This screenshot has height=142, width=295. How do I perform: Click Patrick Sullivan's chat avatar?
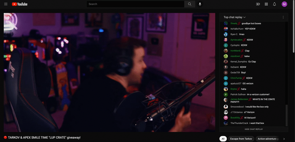pyautogui.click(x=226, y=94)
